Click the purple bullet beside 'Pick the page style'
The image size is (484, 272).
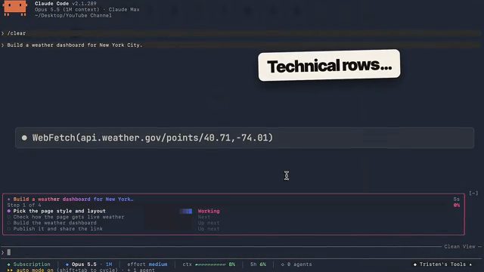coord(9,211)
